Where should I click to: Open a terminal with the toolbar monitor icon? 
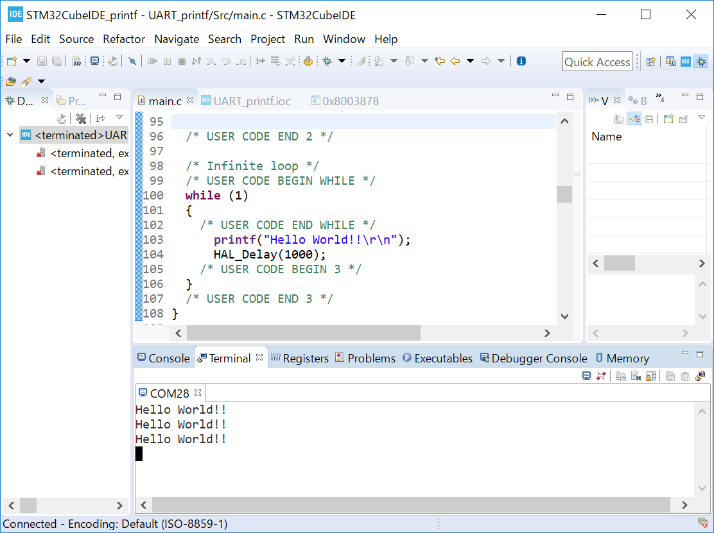pyautogui.click(x=95, y=61)
